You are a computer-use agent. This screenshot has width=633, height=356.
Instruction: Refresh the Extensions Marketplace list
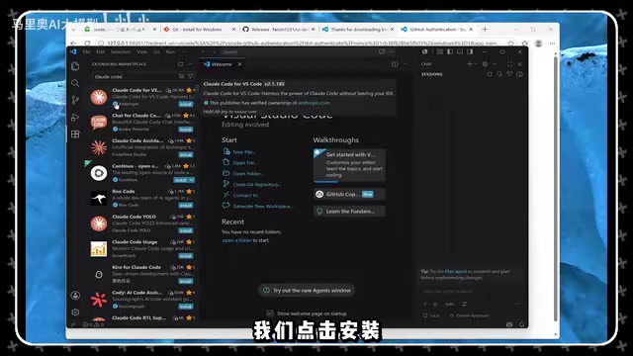[x=180, y=64]
